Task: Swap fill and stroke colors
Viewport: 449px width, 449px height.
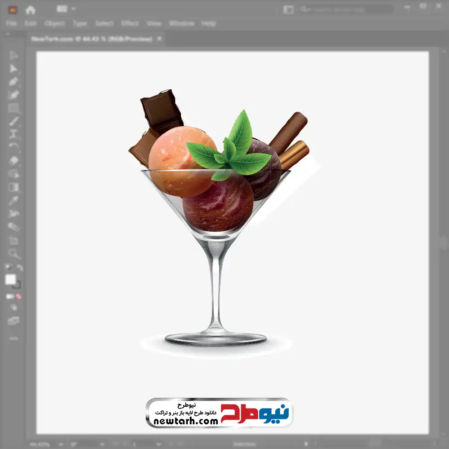Action: point(19,268)
